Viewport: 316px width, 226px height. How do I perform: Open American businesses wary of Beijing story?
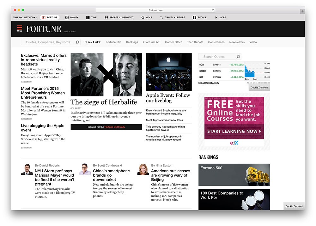tap(171, 175)
